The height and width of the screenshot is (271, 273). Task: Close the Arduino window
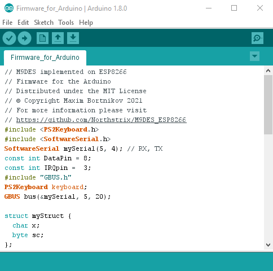(x=260, y=8)
